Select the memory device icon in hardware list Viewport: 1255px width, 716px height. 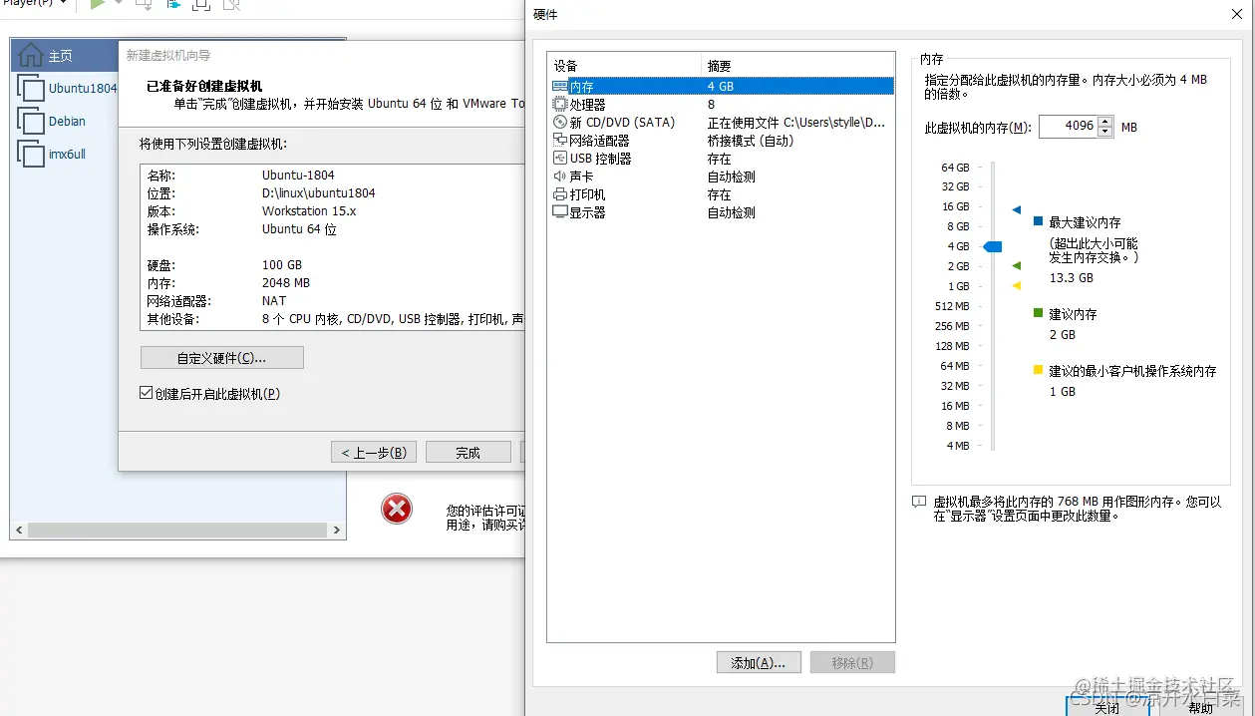coord(559,87)
